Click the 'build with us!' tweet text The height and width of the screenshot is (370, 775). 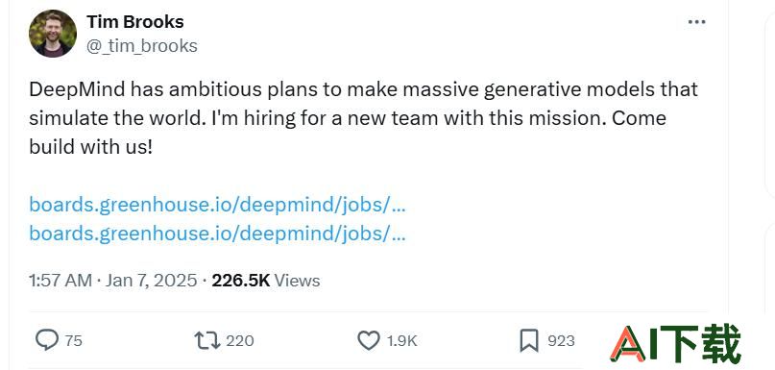(91, 147)
